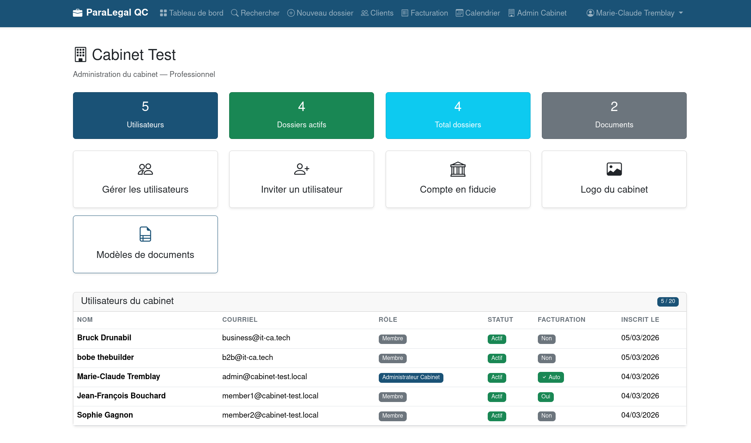
Task: Click the Rechercher magnifier icon in navbar
Action: coord(235,13)
